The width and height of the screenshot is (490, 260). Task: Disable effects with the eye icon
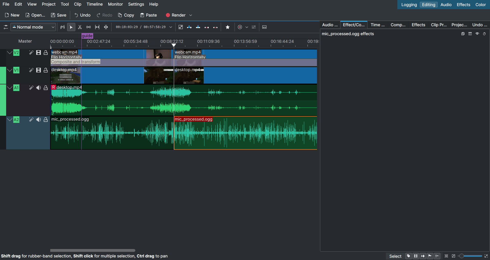[x=477, y=34]
